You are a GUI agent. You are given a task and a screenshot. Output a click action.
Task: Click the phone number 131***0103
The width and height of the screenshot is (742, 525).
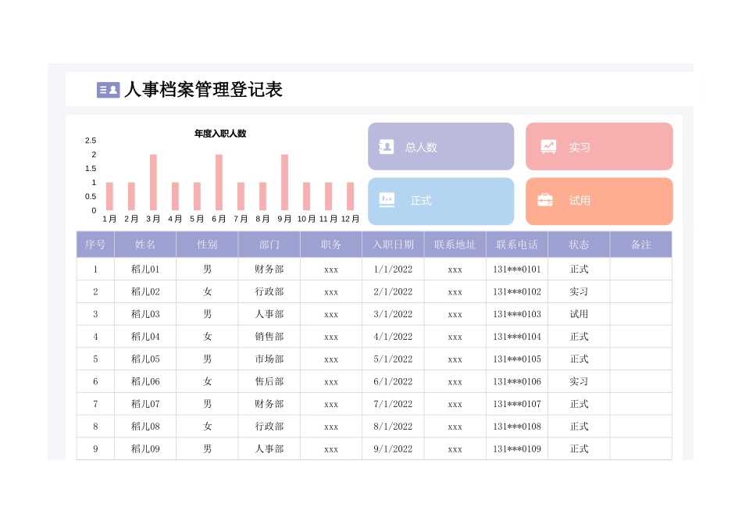pyautogui.click(x=517, y=314)
